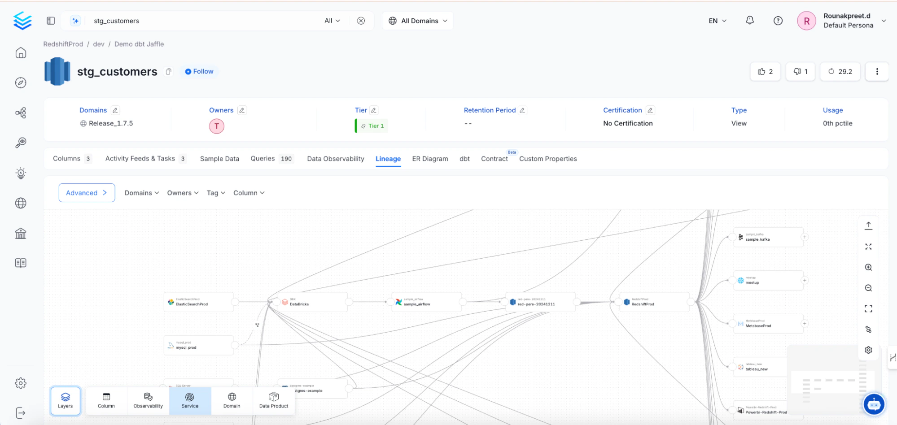Image resolution: width=897 pixels, height=425 pixels.
Task: Open the Tag lineage filter dropdown
Action: tap(216, 193)
